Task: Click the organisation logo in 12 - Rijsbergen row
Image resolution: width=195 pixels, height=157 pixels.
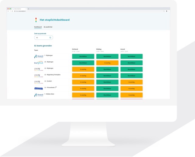Action: tap(39, 69)
